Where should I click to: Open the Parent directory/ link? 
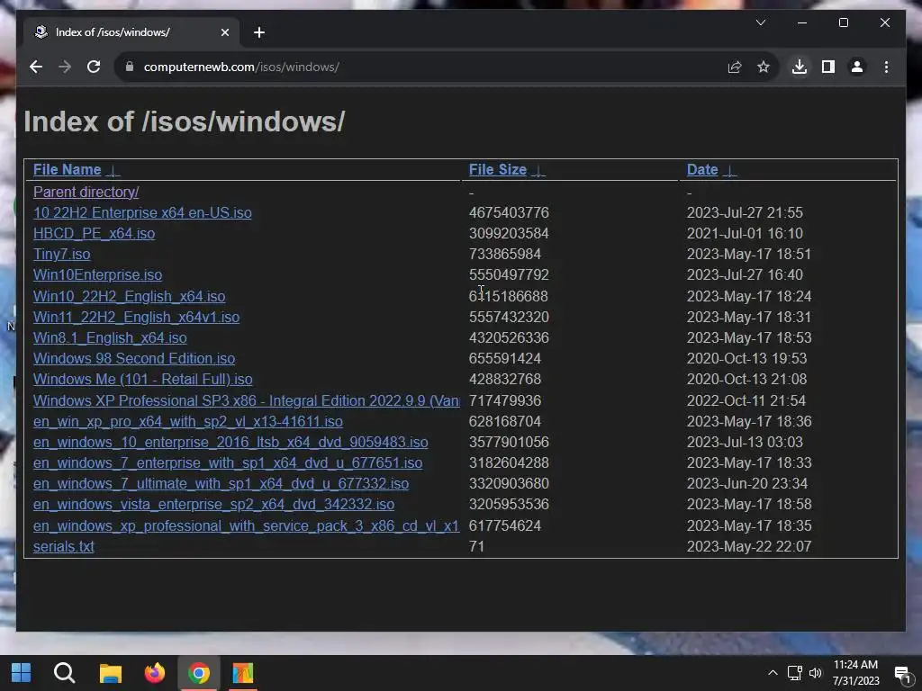click(86, 193)
